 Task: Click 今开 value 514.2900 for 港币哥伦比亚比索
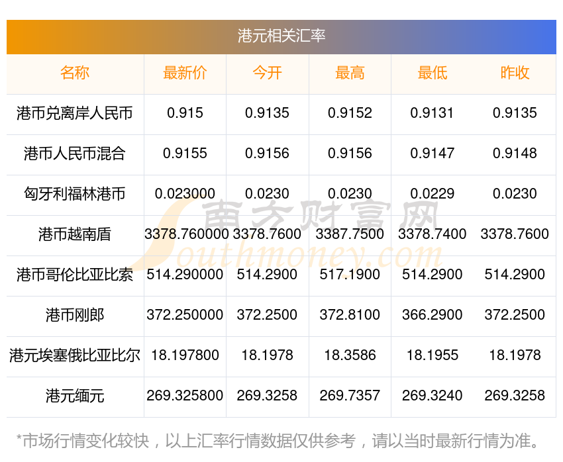(x=267, y=275)
